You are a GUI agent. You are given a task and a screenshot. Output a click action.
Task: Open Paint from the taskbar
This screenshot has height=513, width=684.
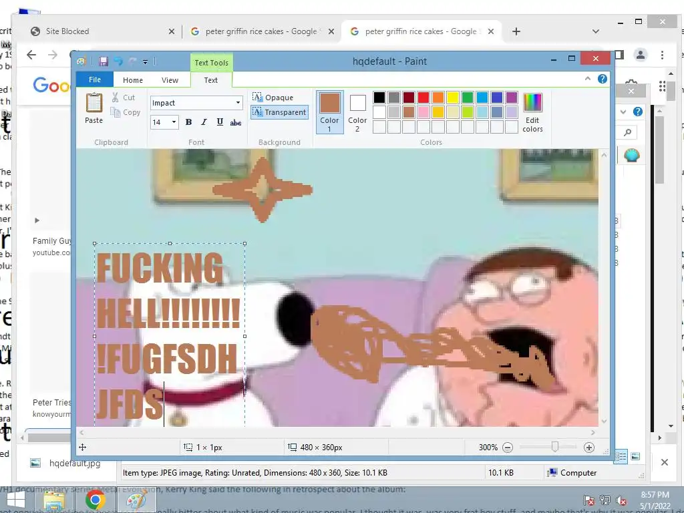pos(136,500)
